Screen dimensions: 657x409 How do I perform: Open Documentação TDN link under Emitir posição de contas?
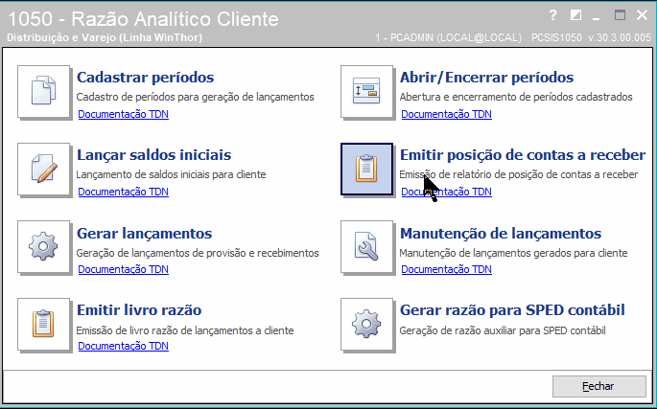point(446,192)
